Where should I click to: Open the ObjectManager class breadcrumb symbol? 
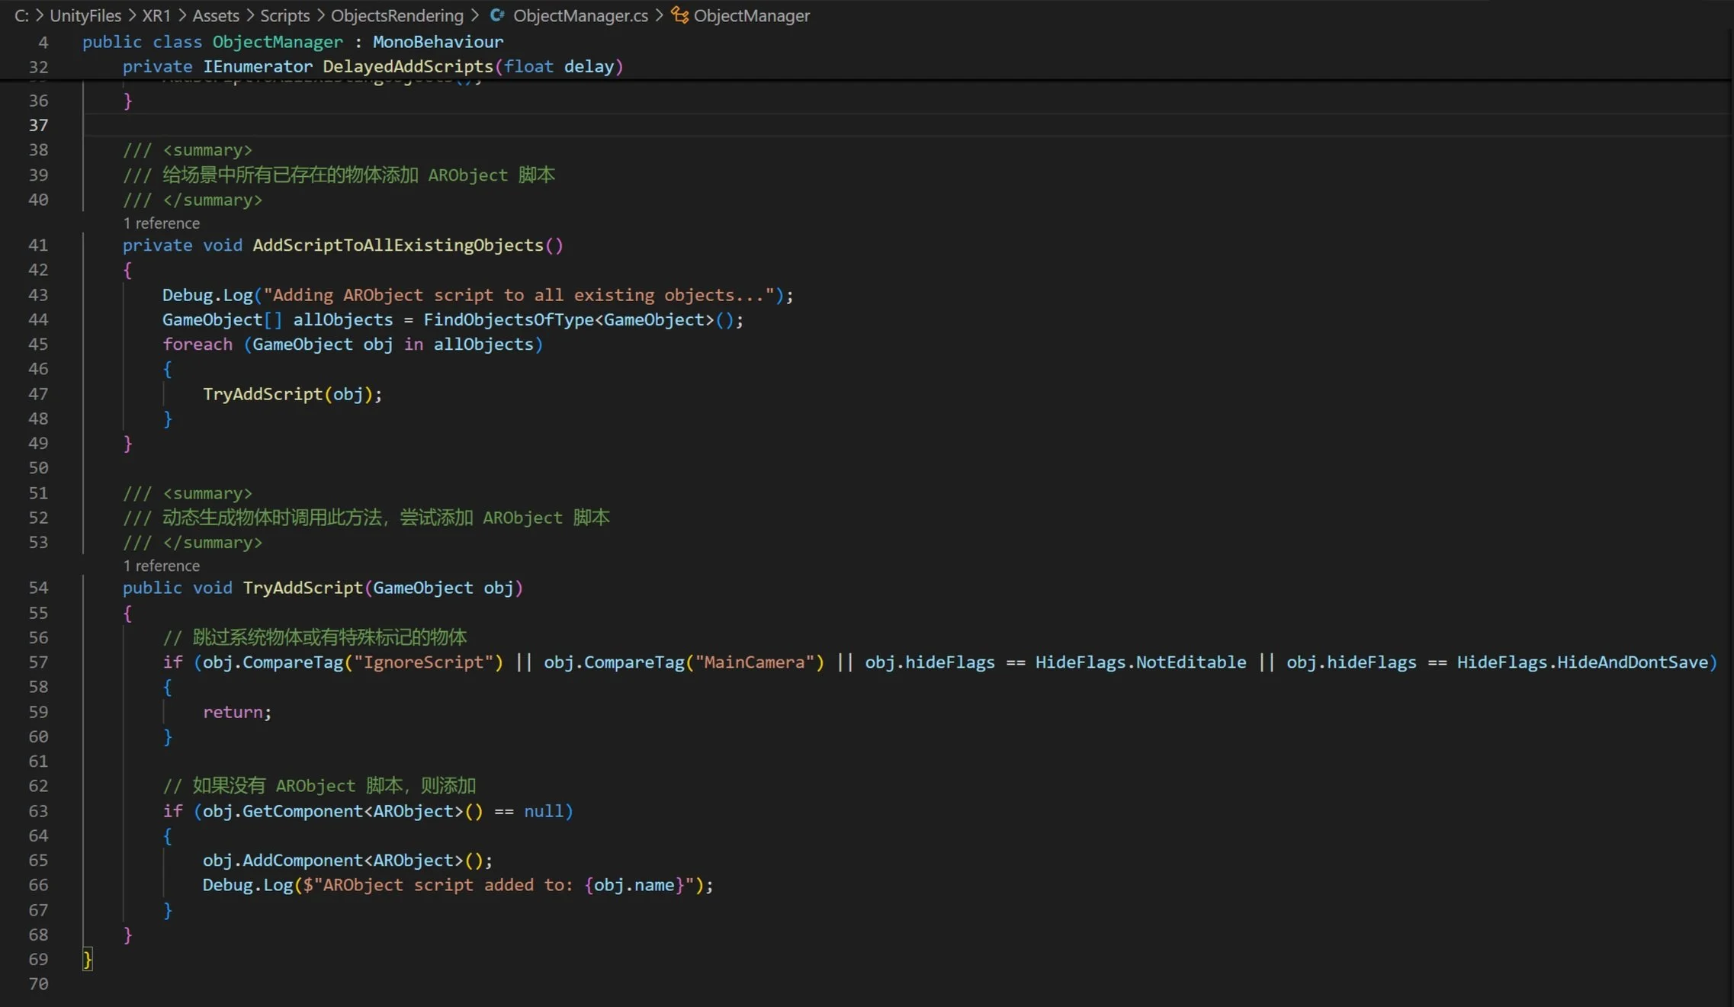pos(751,15)
